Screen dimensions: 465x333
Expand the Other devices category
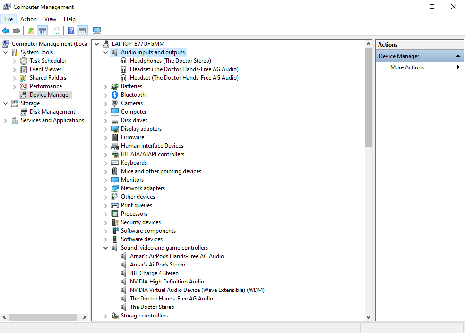click(105, 197)
